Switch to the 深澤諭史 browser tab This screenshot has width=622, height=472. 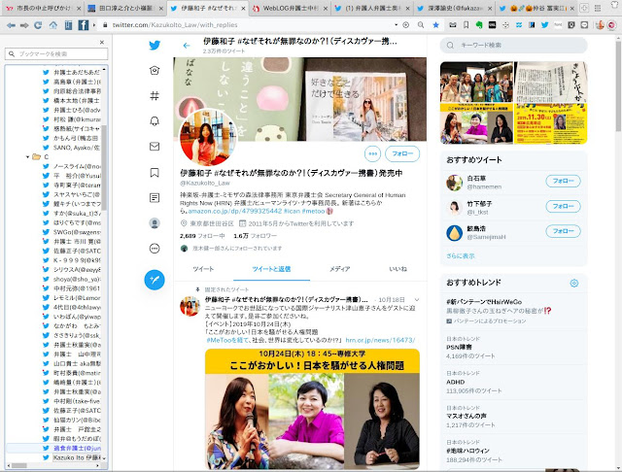pos(455,9)
